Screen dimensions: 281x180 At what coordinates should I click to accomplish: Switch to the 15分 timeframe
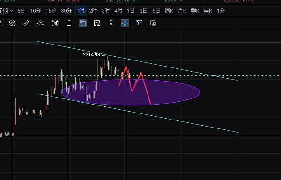(51, 11)
